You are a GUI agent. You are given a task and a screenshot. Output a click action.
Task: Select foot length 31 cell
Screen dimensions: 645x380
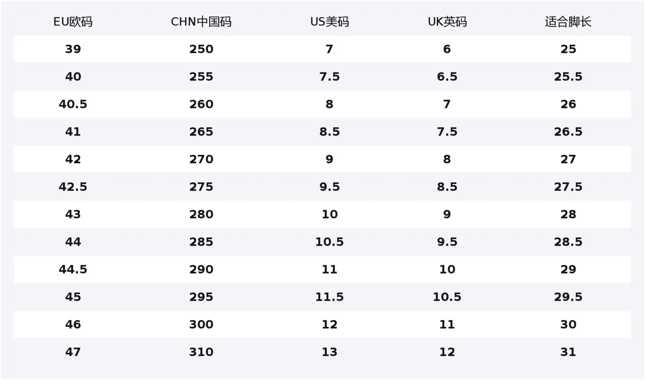568,352
